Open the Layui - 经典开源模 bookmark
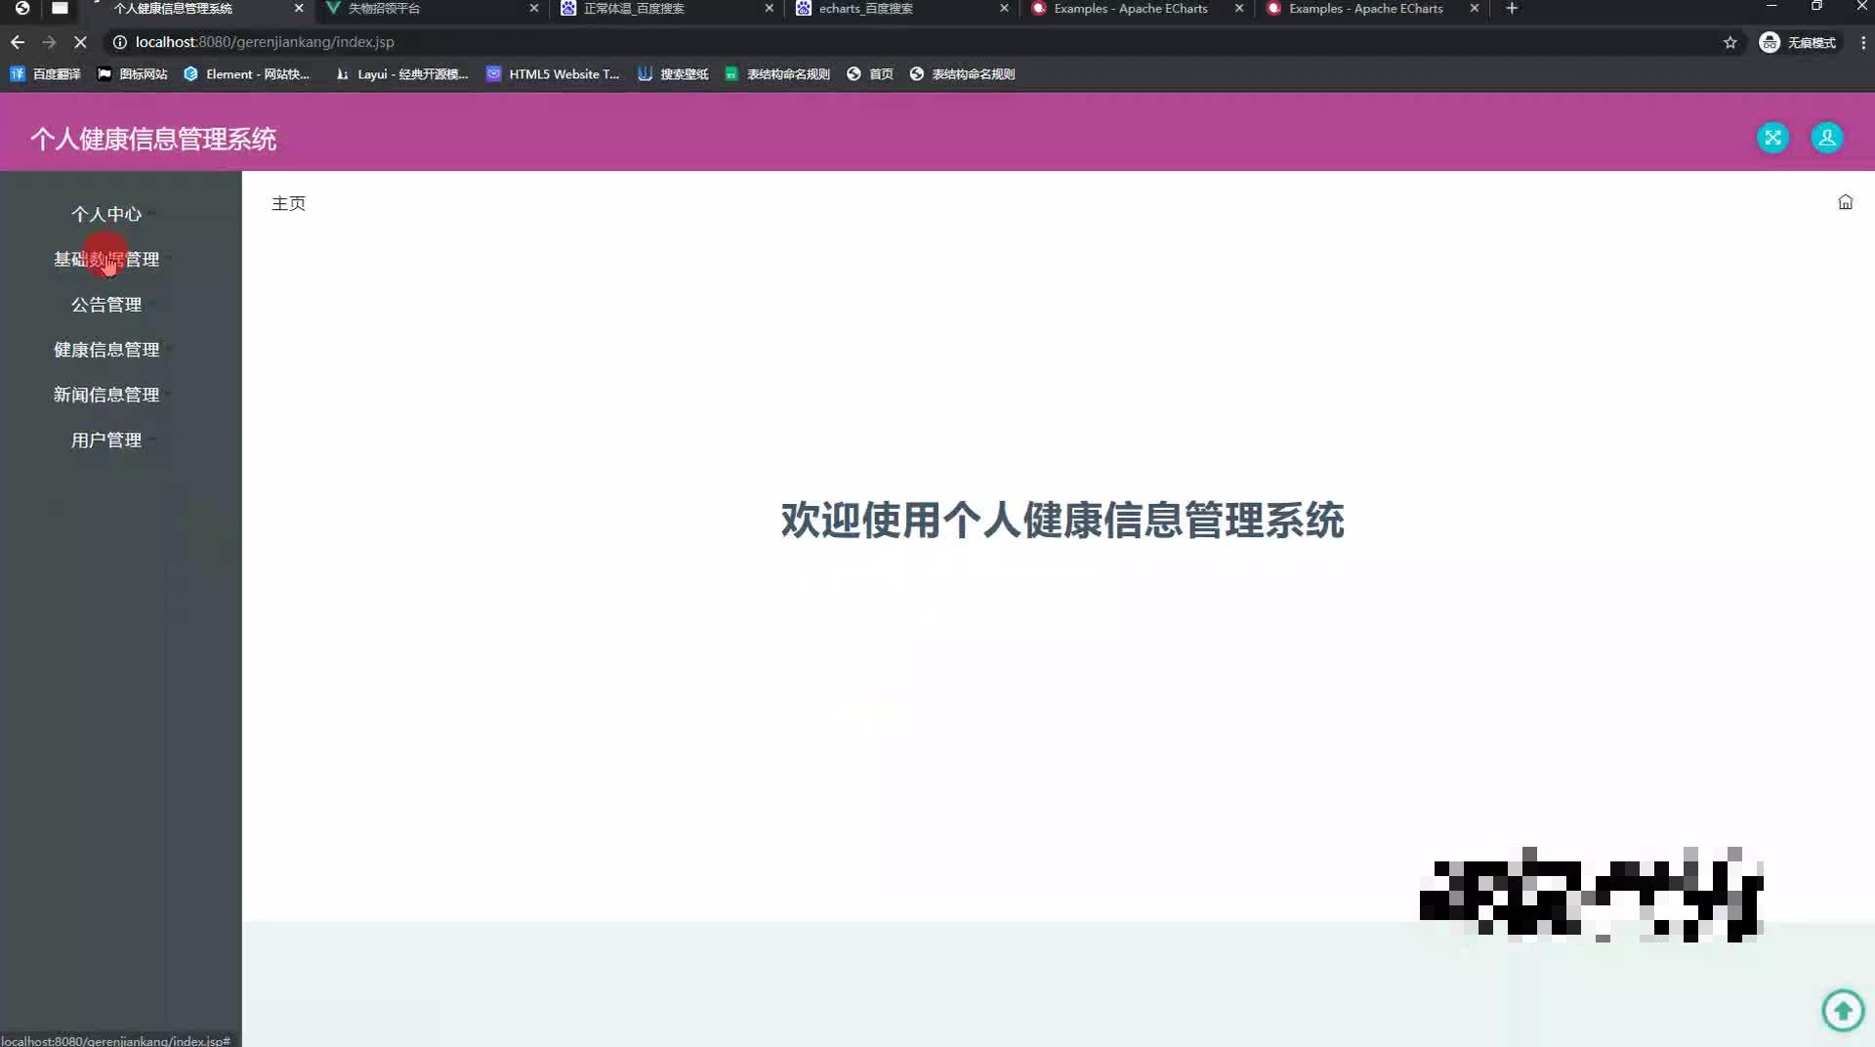 click(401, 74)
